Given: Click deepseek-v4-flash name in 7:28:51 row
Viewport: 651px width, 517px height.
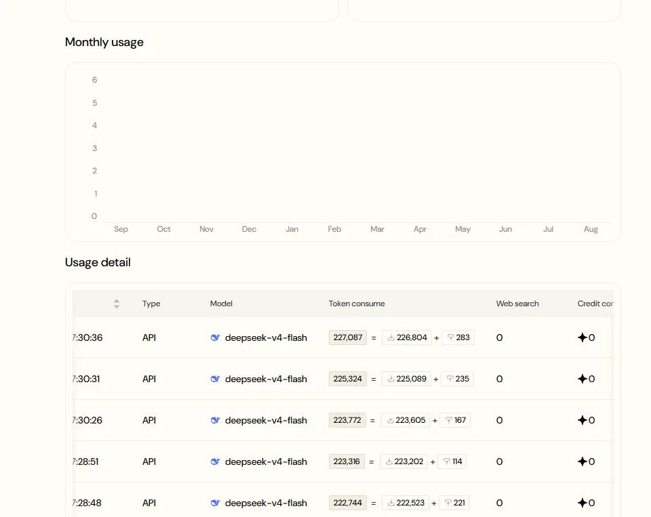Looking at the screenshot, I should click(x=266, y=461).
